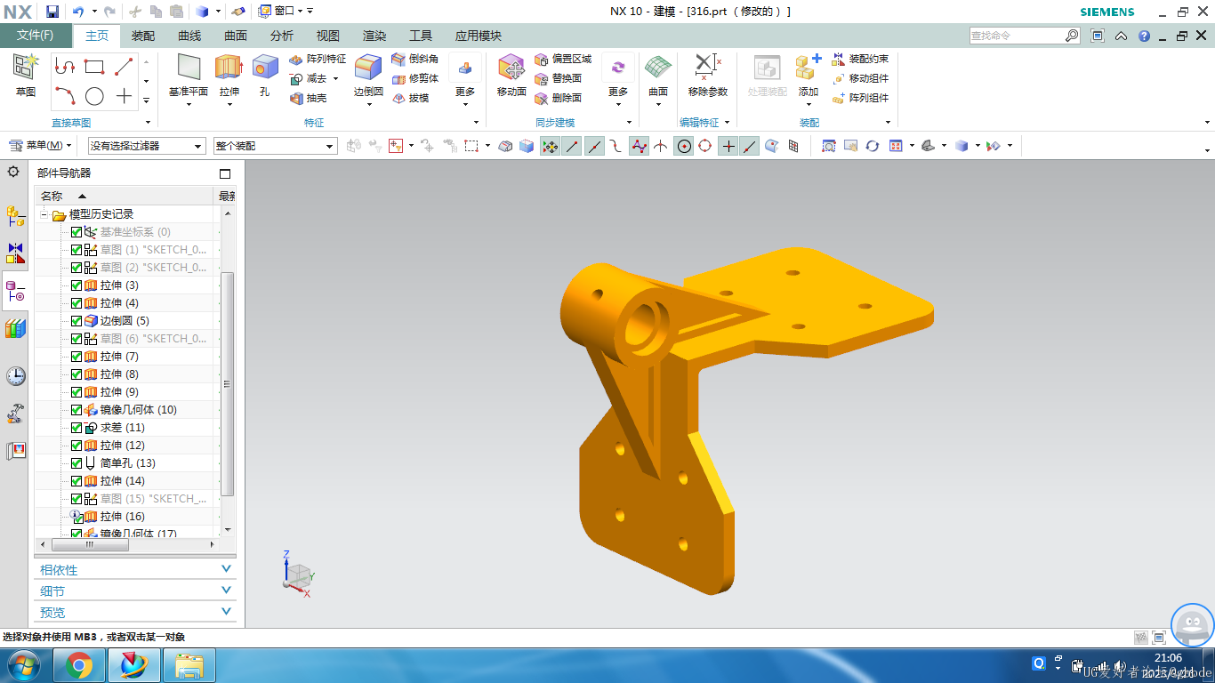Open the 装配约束 assembly constraints command
The image size is (1215, 683).
click(x=860, y=59)
